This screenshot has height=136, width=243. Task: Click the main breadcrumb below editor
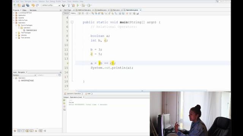pyautogui.click(x=89, y=94)
